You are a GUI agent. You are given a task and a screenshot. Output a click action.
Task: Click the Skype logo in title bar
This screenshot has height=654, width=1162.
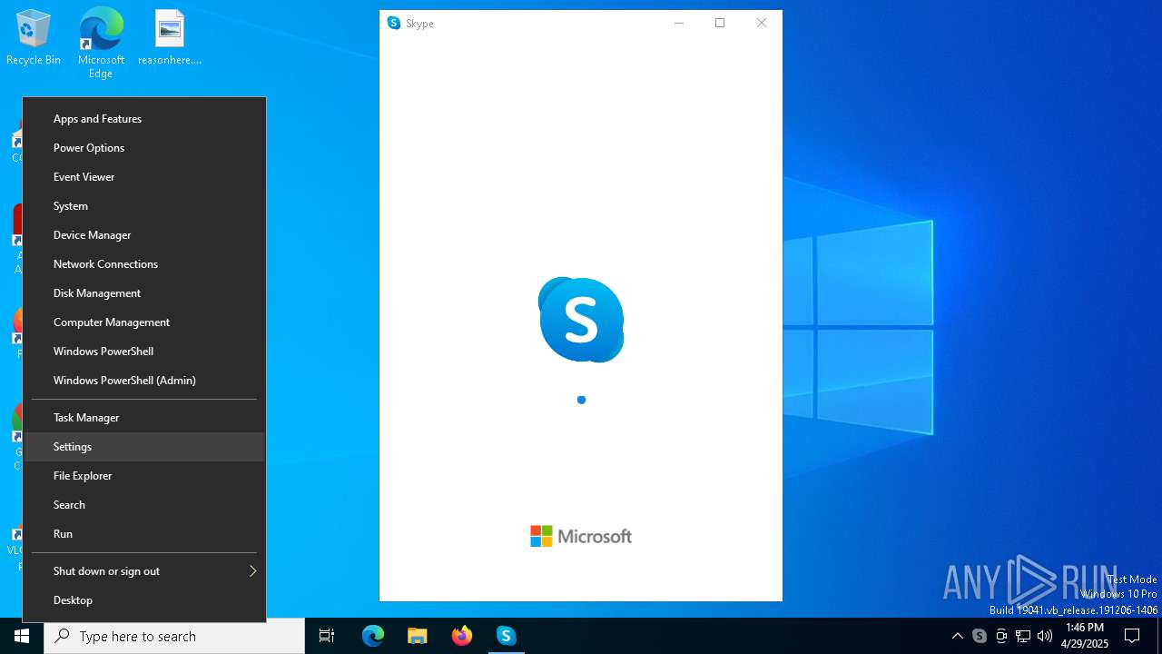[x=394, y=23]
